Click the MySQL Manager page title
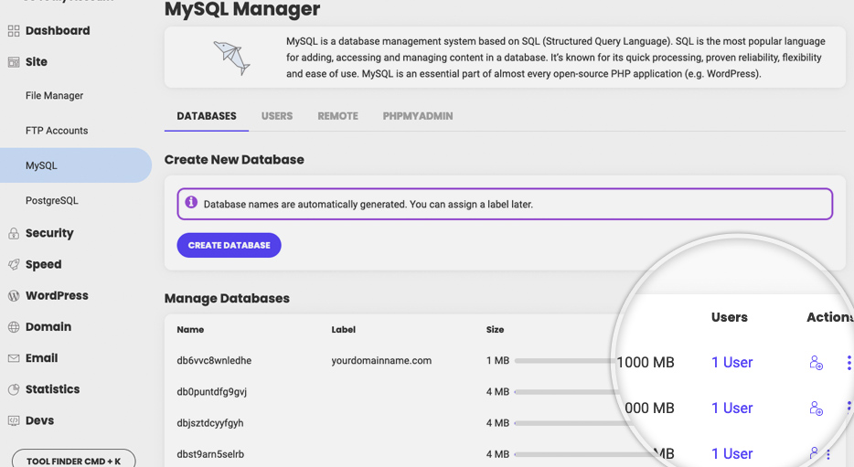The width and height of the screenshot is (854, 467). point(242,9)
